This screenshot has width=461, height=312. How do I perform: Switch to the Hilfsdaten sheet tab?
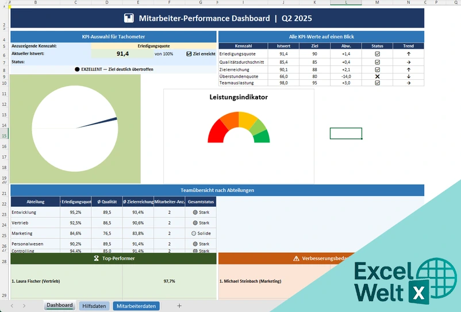click(94, 306)
